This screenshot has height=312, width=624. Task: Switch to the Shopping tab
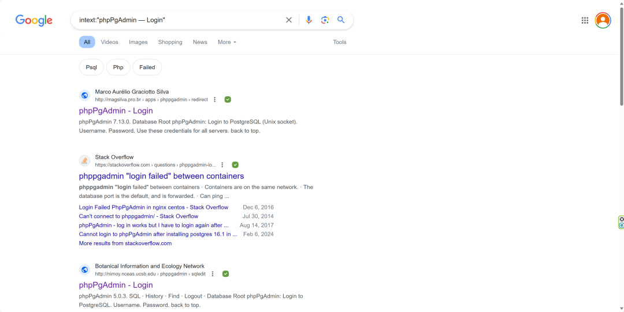(x=170, y=42)
